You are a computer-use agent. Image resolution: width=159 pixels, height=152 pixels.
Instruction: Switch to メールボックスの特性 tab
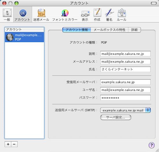click(x=109, y=30)
